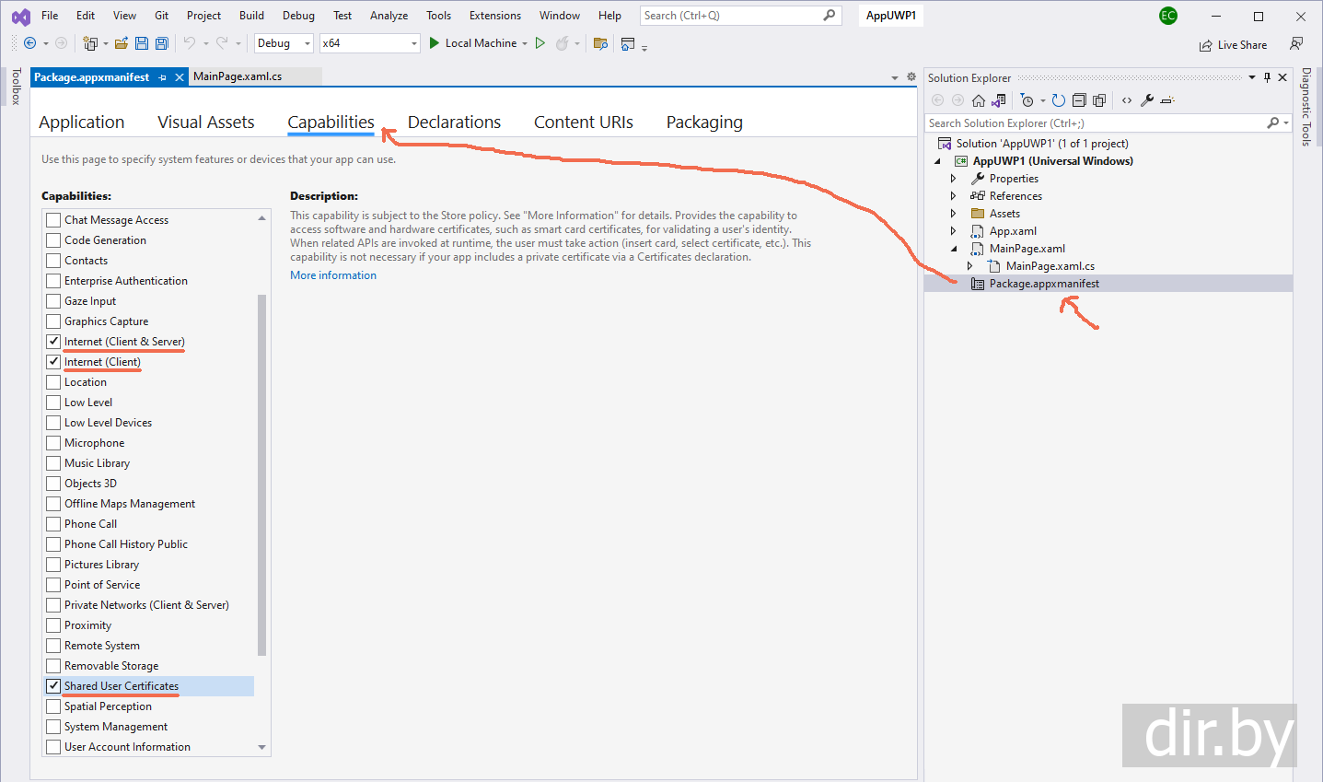Open the Build menu
The image size is (1323, 782).
[x=251, y=16]
